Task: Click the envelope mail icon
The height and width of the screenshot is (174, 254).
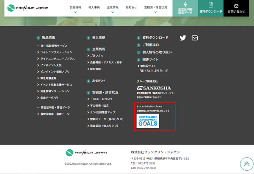Action: click(x=195, y=38)
